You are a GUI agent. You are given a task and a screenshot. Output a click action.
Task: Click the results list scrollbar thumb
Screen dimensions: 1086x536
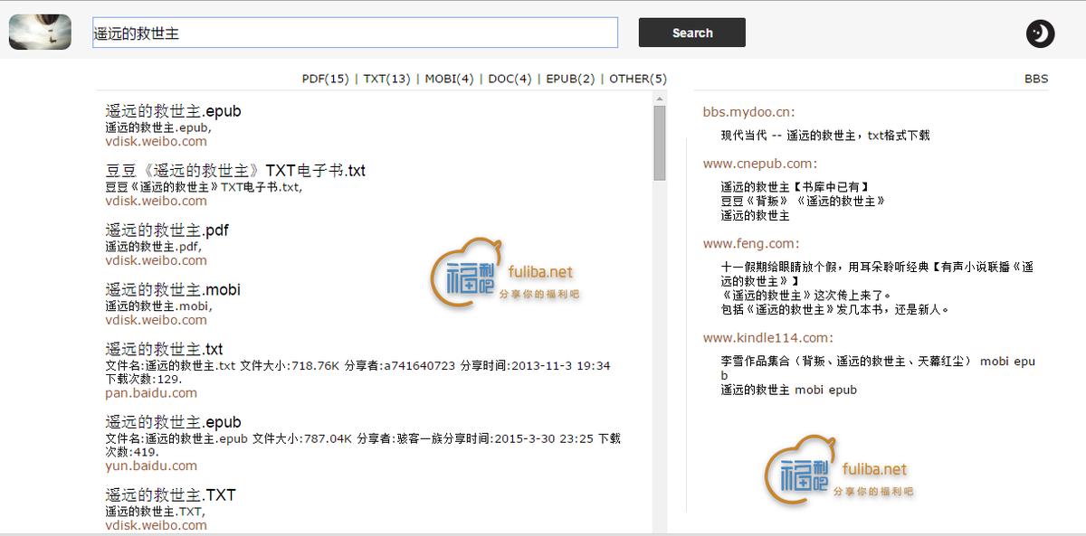[x=660, y=142]
